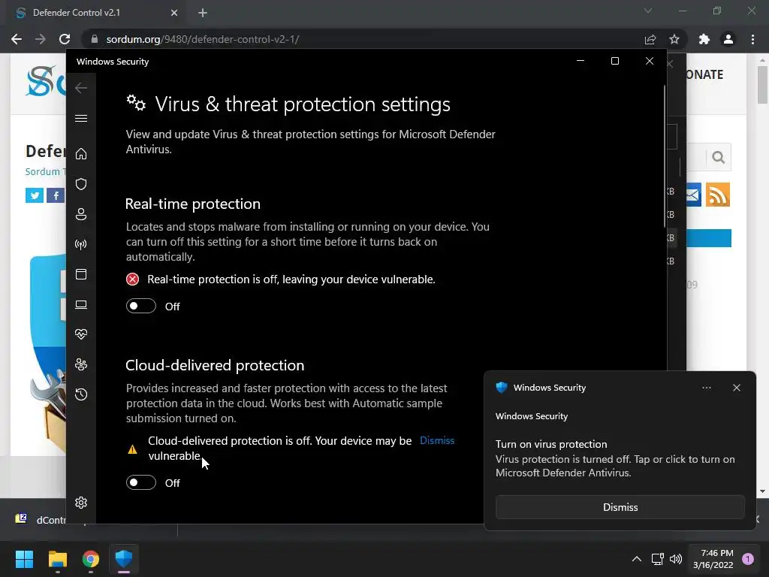This screenshot has width=769, height=577.
Task: Open Protection history clock icon
Action: coord(81,394)
